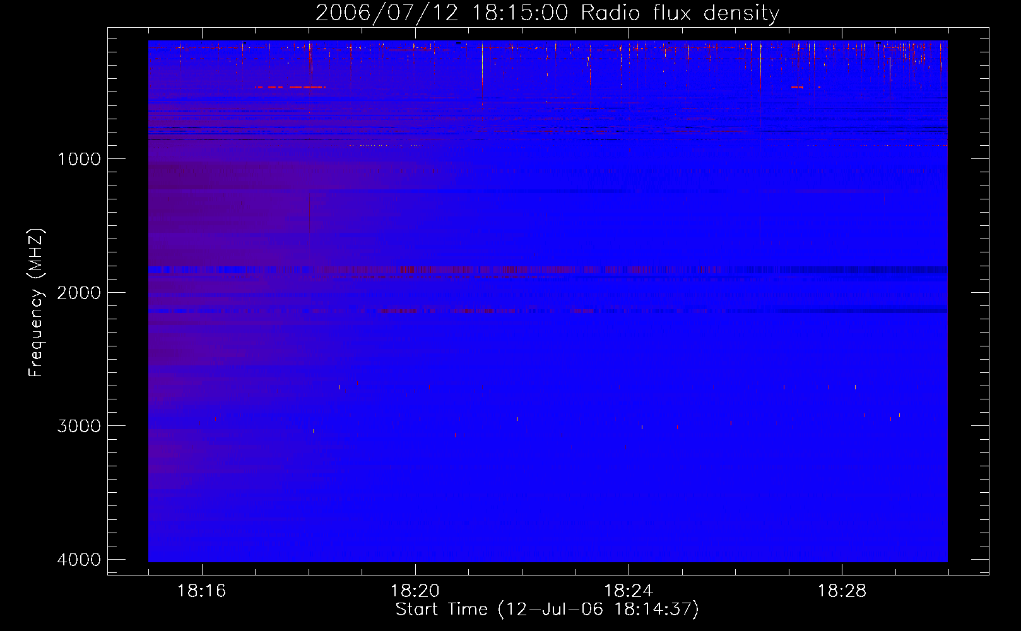This screenshot has height=631, width=1021.
Task: Click the 3000 frequency tick label
Action: [79, 426]
